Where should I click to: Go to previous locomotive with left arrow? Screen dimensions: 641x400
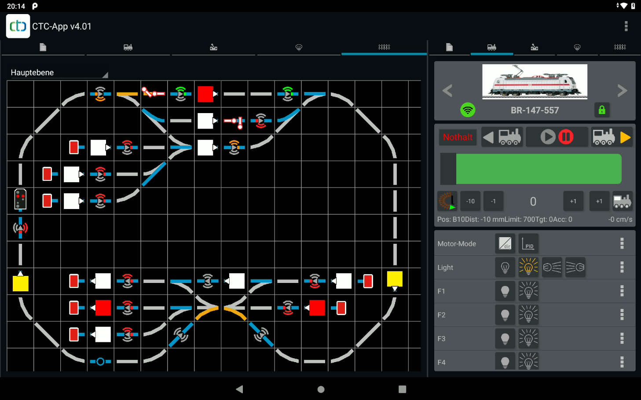tap(447, 91)
